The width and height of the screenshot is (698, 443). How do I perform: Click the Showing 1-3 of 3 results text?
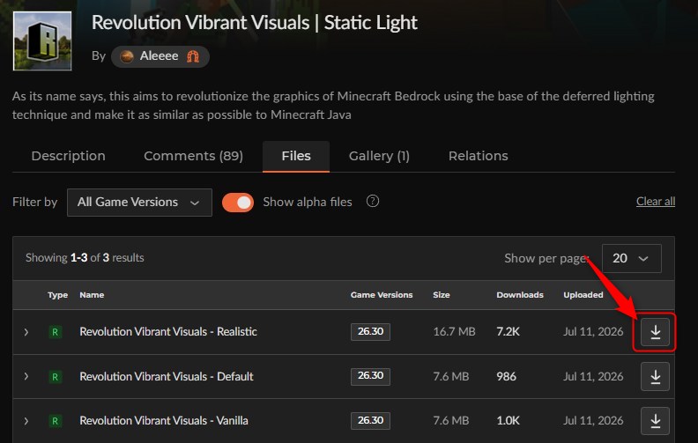[x=85, y=258]
